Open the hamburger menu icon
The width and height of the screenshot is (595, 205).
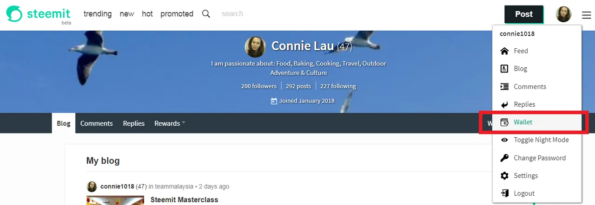tap(586, 15)
